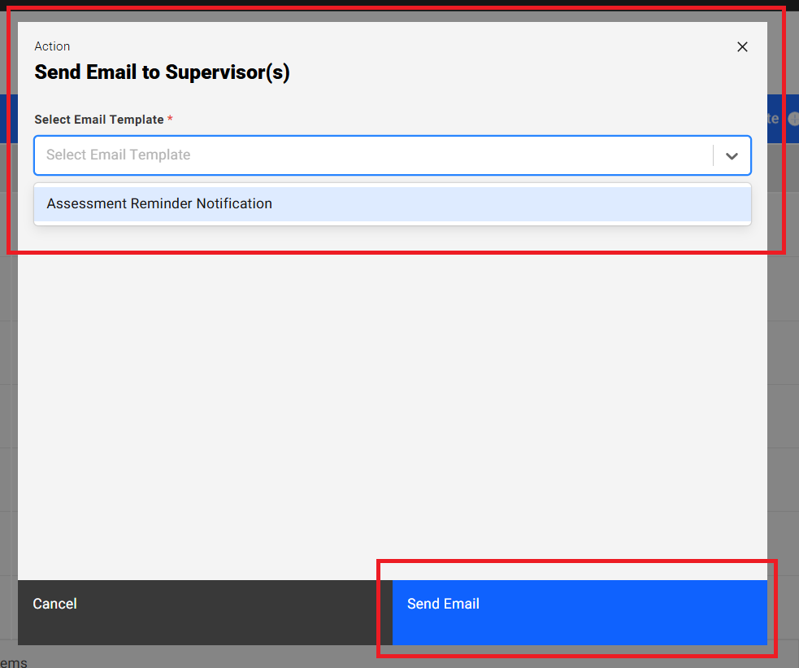Click the Send Email to Supervisor(s) heading
799x668 pixels.
coord(162,72)
